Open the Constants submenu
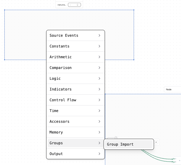This screenshot has width=181, height=165. pos(75,46)
